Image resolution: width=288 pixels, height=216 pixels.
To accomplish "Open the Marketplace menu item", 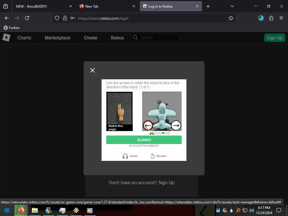I will [x=57, y=38].
